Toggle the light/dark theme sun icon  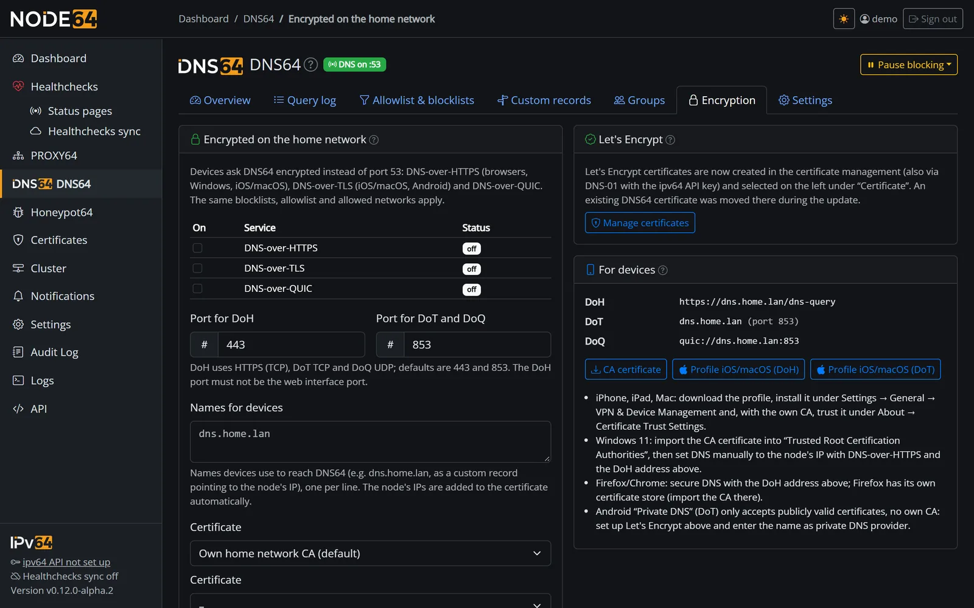pyautogui.click(x=844, y=19)
